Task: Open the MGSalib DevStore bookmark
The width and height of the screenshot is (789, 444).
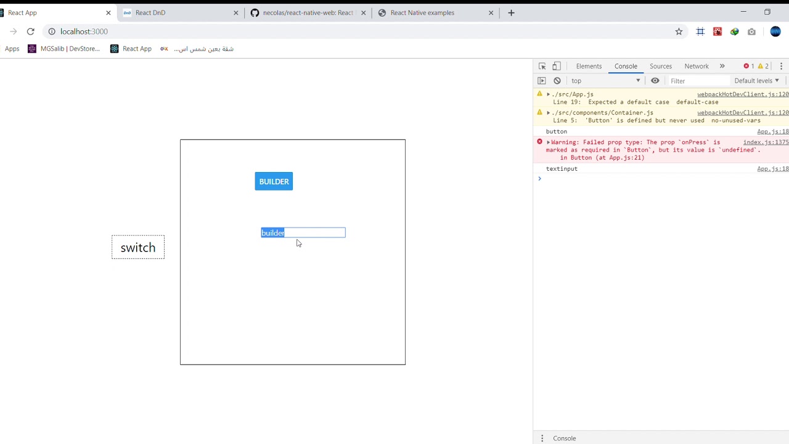Action: pos(64,49)
